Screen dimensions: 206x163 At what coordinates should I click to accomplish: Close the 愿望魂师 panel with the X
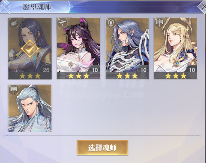[202, 7]
